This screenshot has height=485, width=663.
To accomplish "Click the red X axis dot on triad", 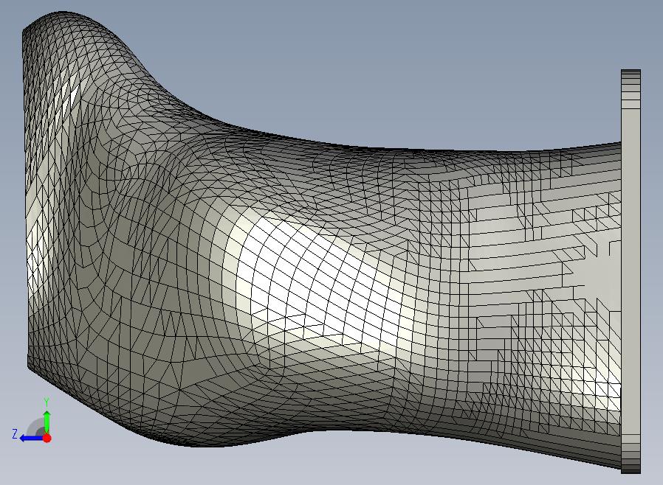I will pos(47,438).
